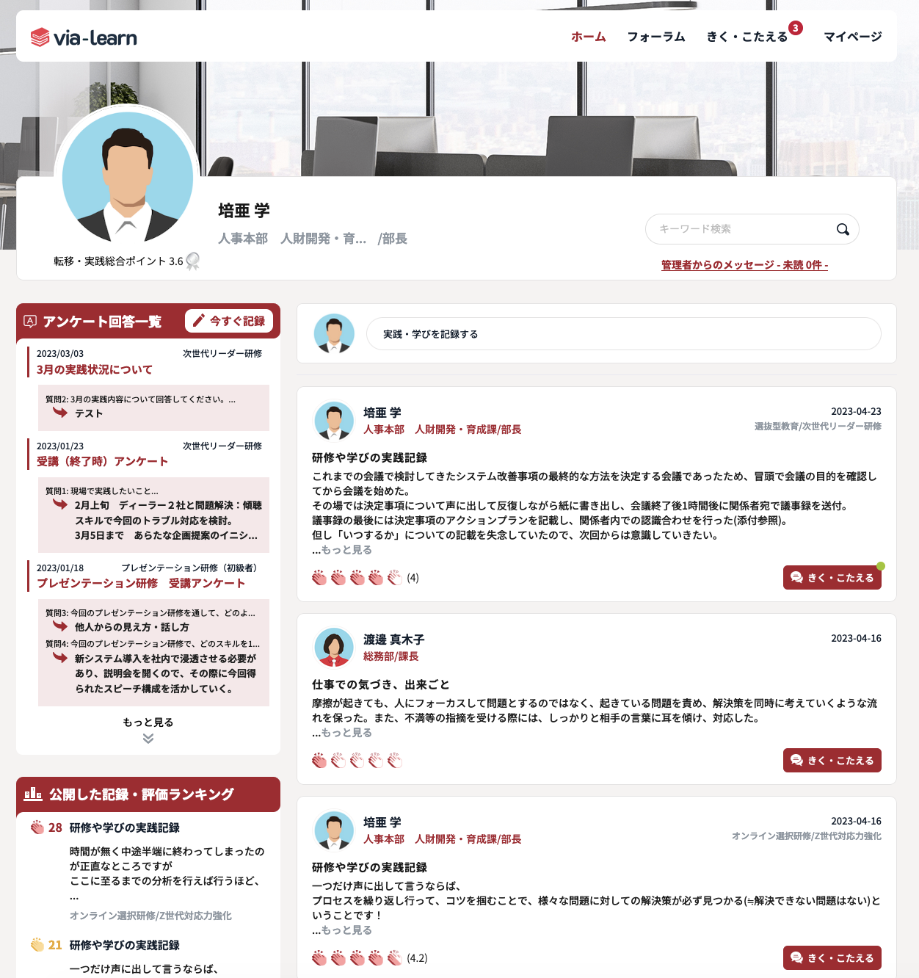Click the survey icon in アンケート回答一覧 header
The width and height of the screenshot is (919, 978).
point(29,320)
